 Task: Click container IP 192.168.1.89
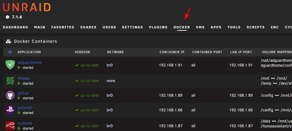point(171,95)
